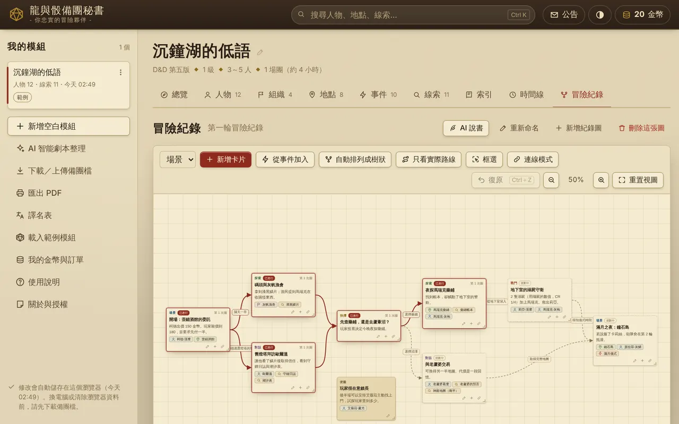
Task: Open the 公告 announcements button
Action: coord(564,15)
